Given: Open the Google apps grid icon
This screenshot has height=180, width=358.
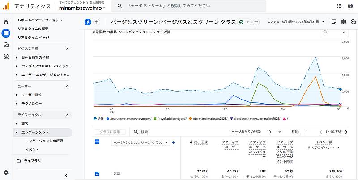Looking at the screenshot, I should [338, 6].
